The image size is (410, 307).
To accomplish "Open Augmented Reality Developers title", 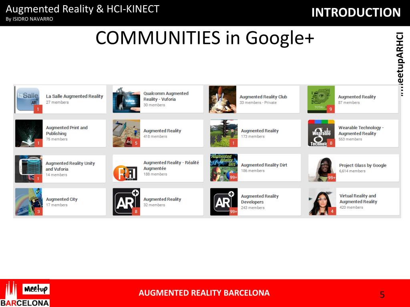I will 259,199.
